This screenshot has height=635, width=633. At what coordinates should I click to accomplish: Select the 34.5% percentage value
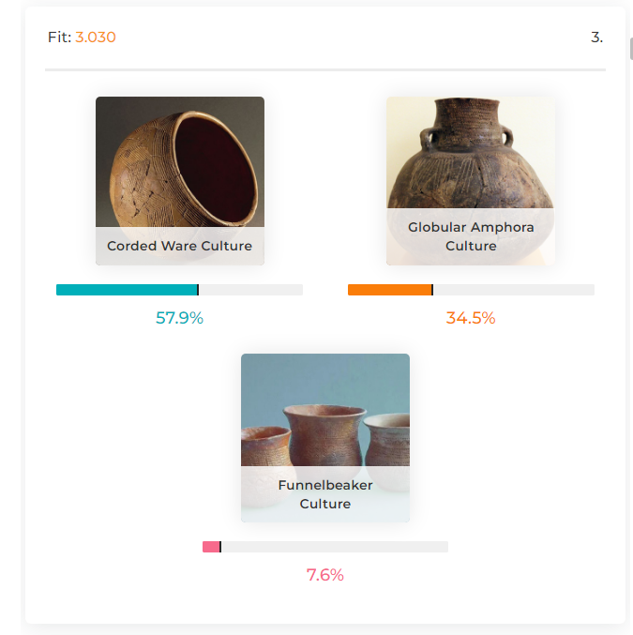[x=471, y=318]
